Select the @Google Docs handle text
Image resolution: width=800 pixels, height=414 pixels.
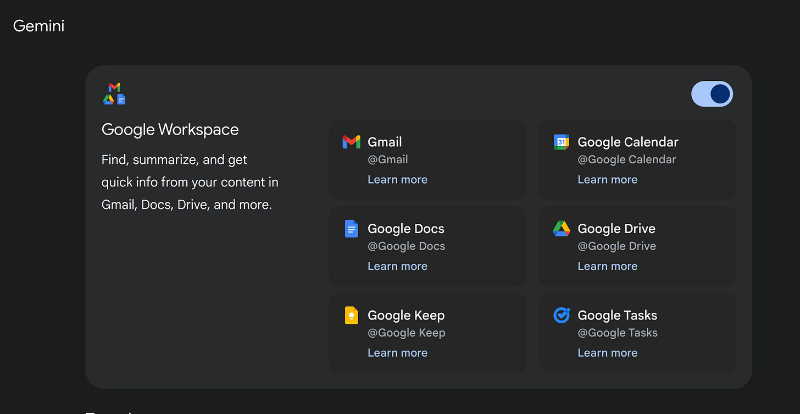(x=407, y=246)
